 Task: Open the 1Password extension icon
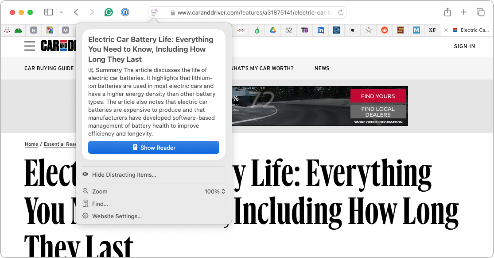125,12
